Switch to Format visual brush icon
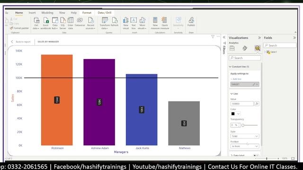Viewport: 303px width, 170px height. [x=245, y=48]
